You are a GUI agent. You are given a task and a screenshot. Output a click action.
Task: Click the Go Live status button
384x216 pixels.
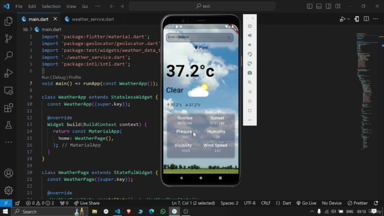click(307, 203)
